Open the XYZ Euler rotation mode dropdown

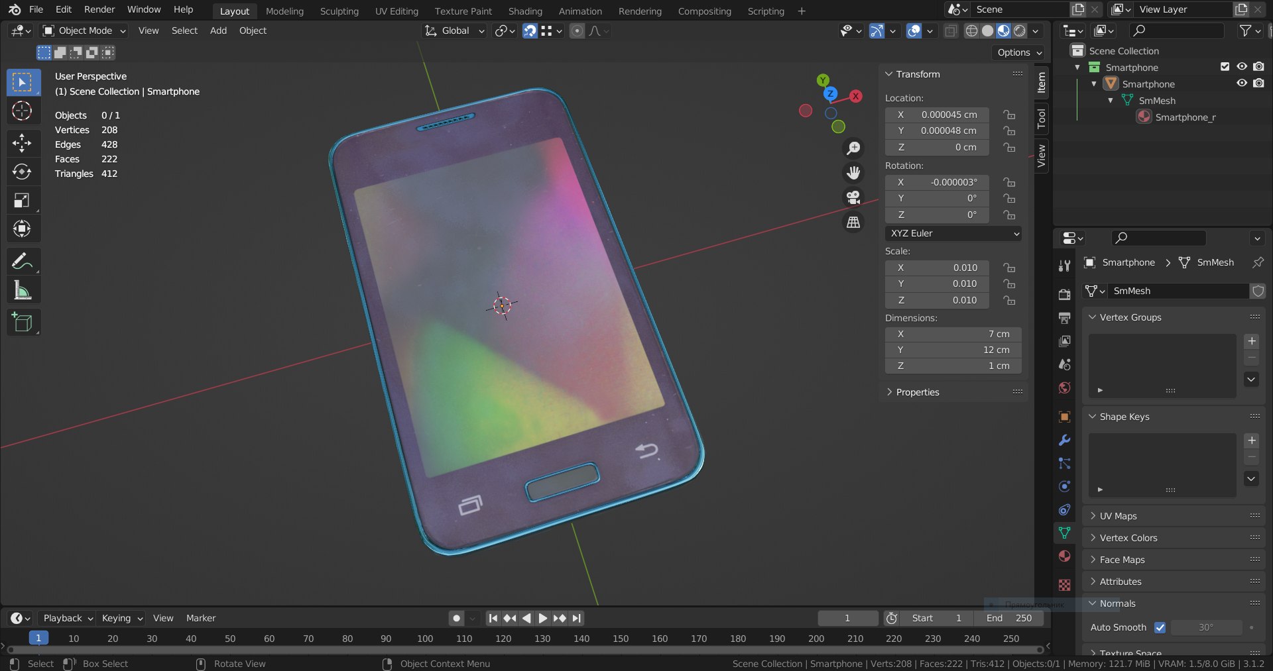pyautogui.click(x=953, y=233)
